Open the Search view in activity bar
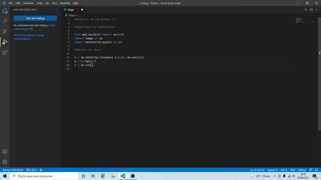Screen dimensions: 321x180 [5, 21]
